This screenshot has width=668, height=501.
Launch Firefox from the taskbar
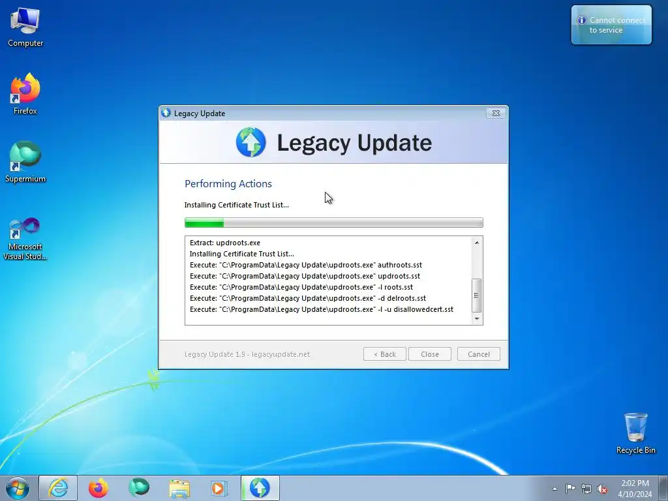coord(99,488)
